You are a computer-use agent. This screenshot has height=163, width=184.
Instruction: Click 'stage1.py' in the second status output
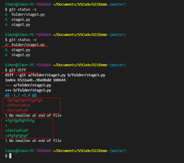click(21, 50)
